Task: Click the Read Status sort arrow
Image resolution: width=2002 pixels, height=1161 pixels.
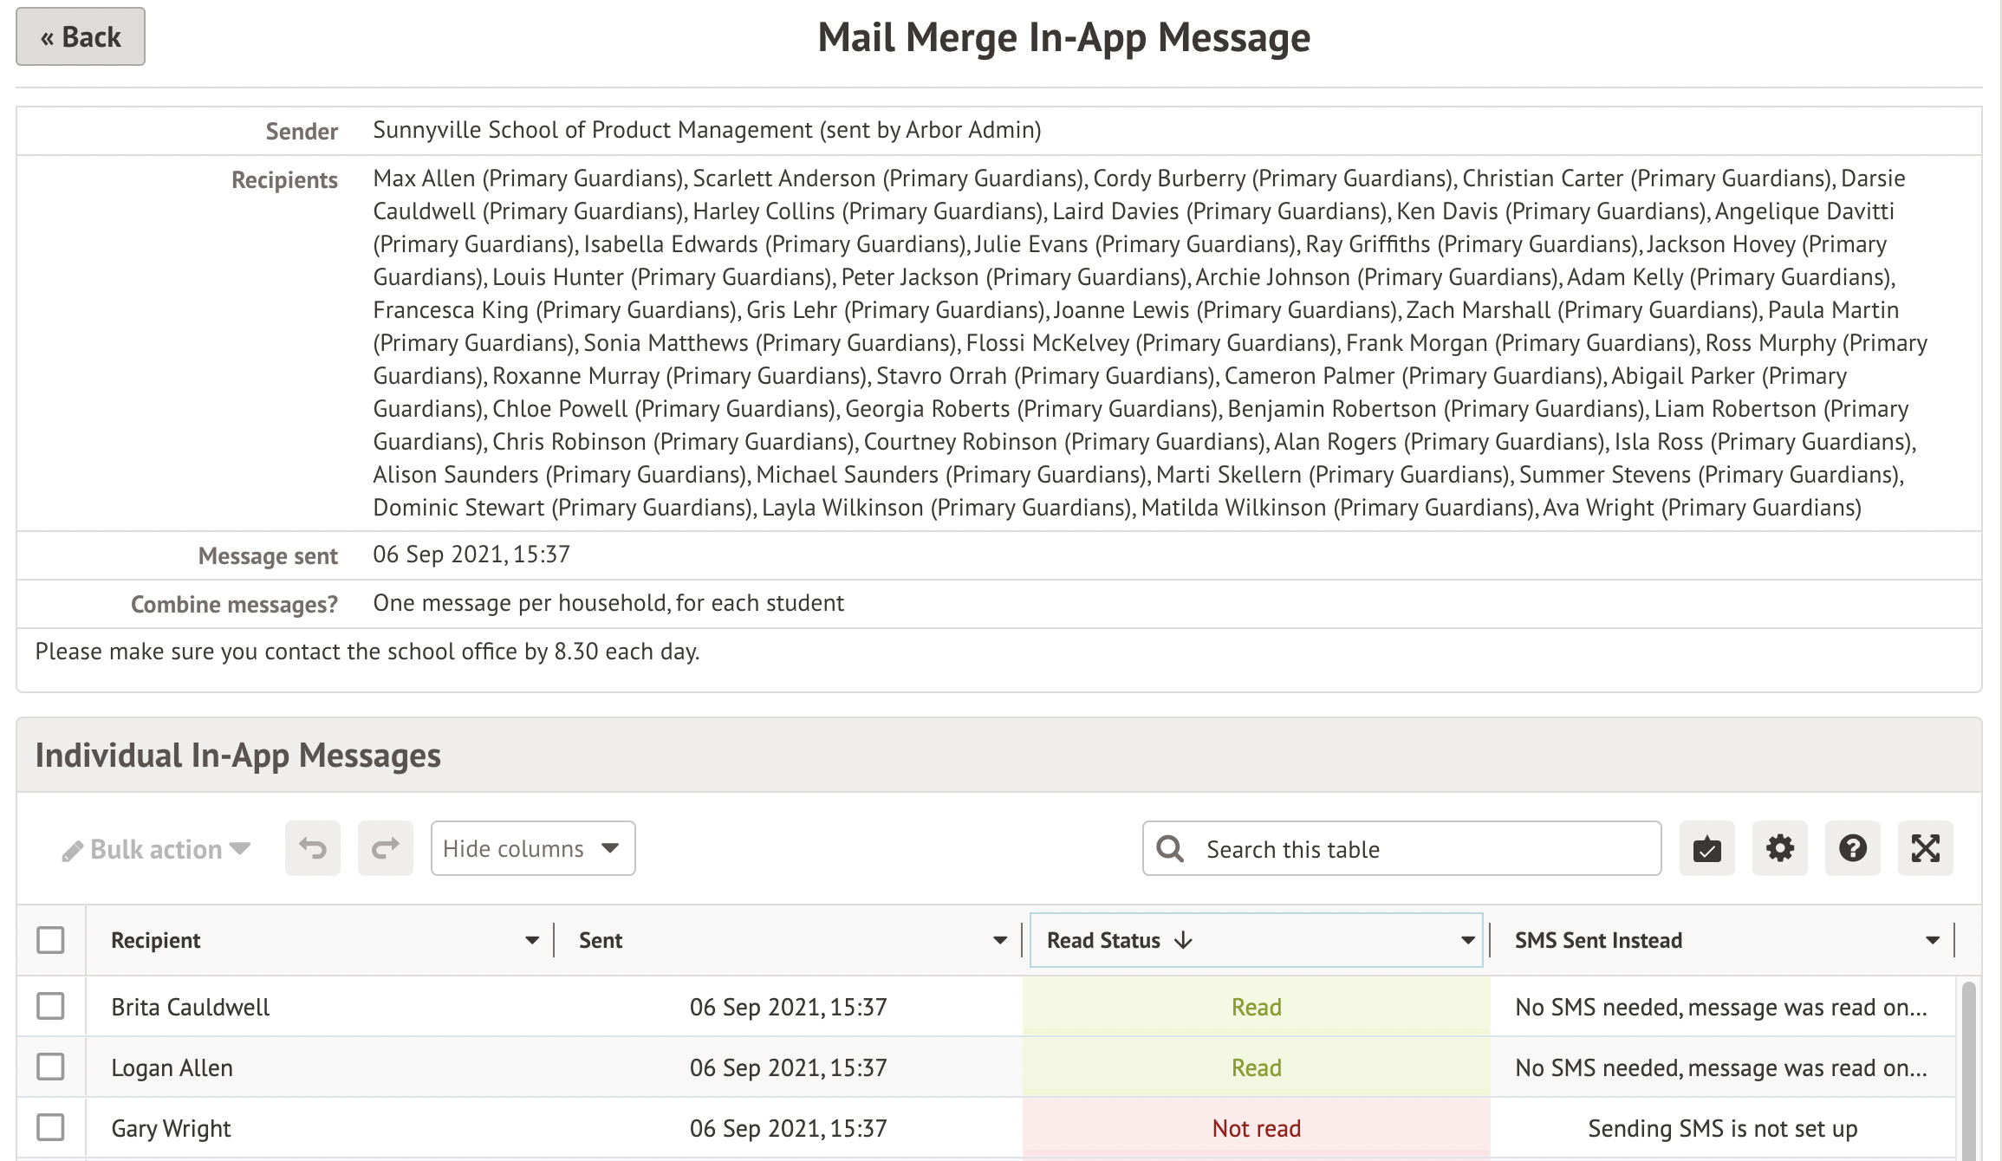Action: [1183, 940]
